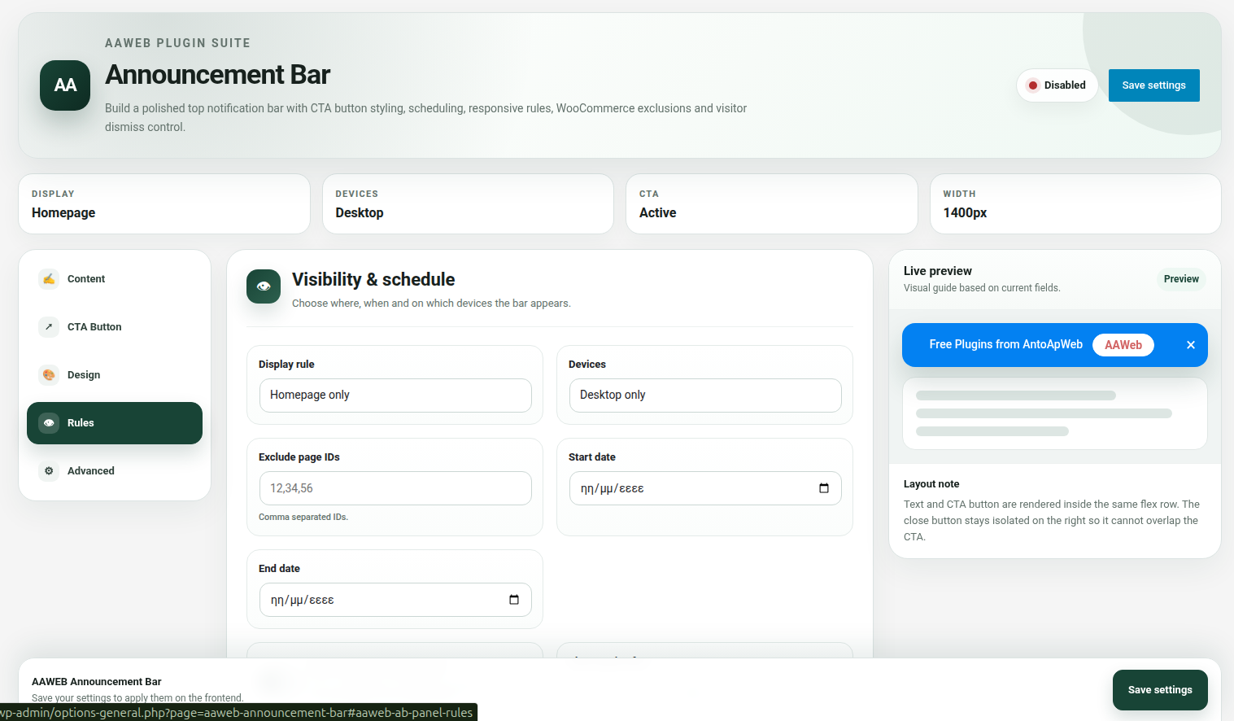Open the Advanced tab
The height and width of the screenshot is (721, 1234).
point(115,471)
